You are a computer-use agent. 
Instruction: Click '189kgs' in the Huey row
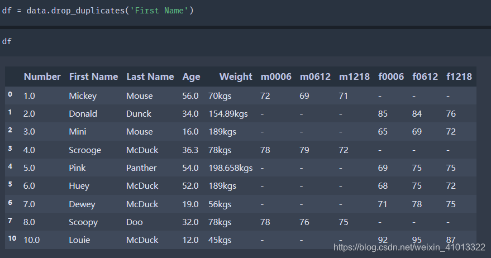coord(222,186)
